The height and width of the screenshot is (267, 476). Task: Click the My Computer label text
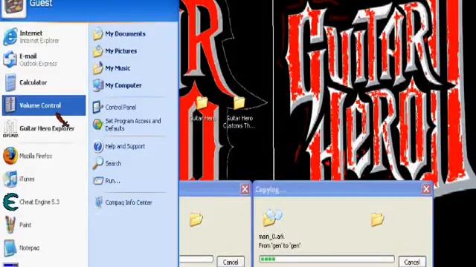pos(123,85)
